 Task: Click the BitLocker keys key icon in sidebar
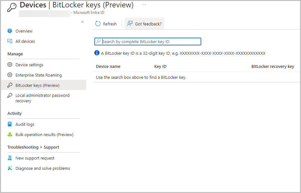click(x=10, y=85)
